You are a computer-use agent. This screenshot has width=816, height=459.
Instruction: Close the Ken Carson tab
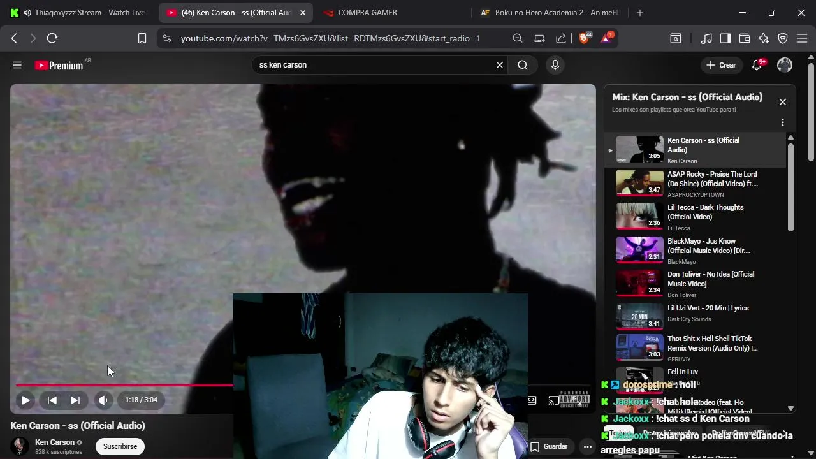(303, 13)
